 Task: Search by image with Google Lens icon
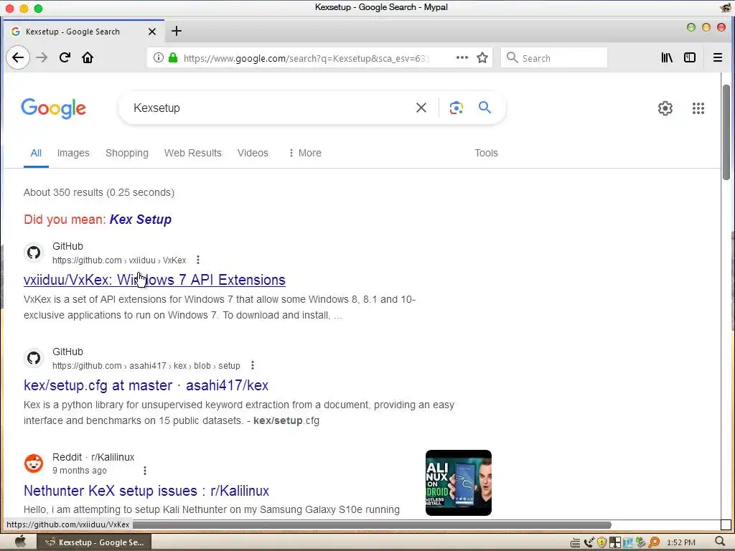pyautogui.click(x=456, y=108)
